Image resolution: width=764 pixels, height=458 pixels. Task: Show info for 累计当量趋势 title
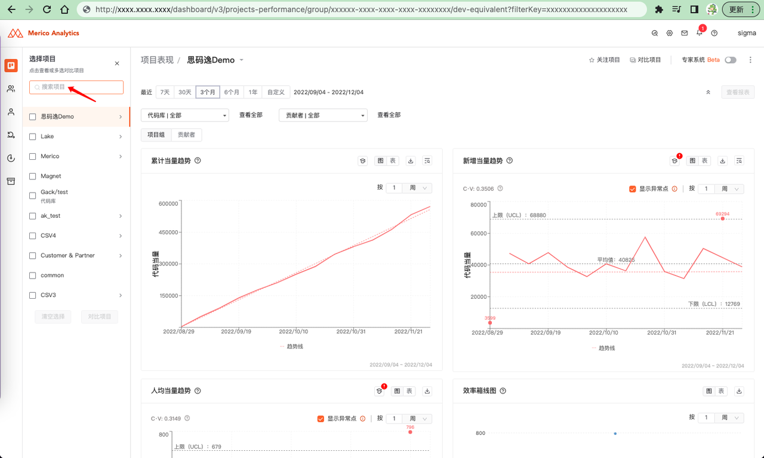[x=198, y=160]
